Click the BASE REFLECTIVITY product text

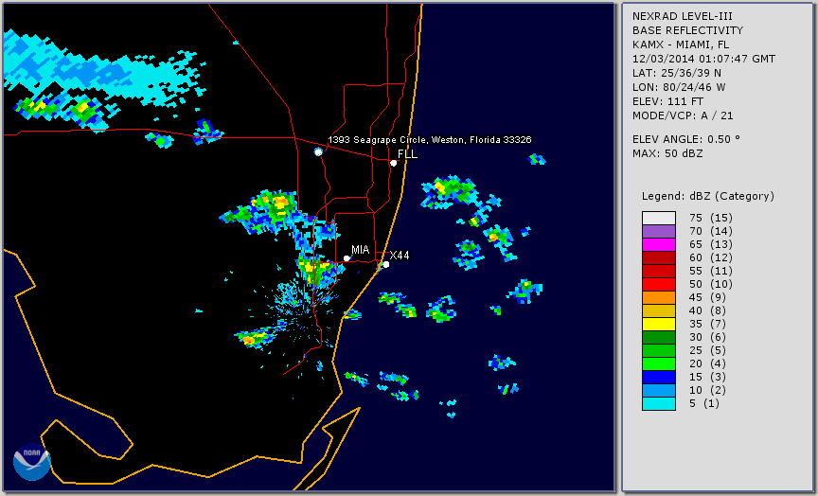pyautogui.click(x=687, y=30)
